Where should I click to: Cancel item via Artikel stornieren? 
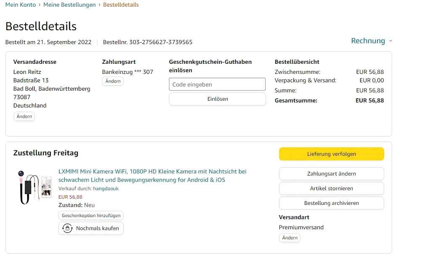coord(331,189)
